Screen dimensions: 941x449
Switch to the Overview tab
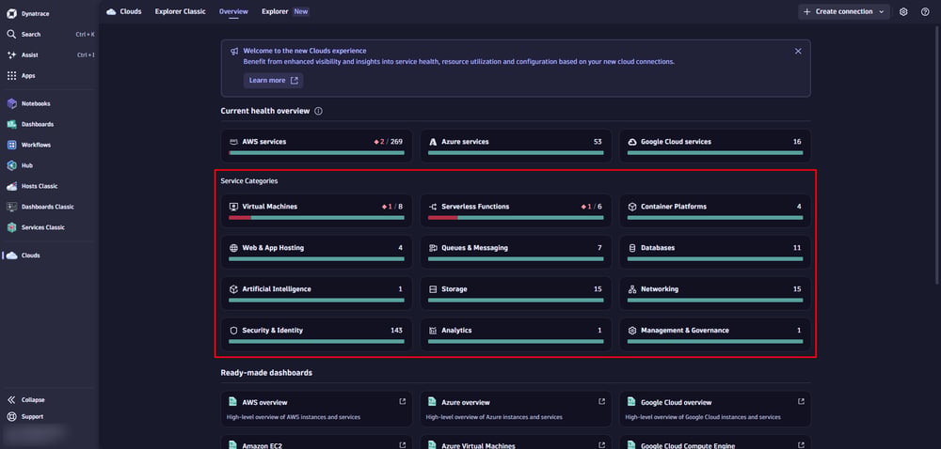[x=233, y=11]
